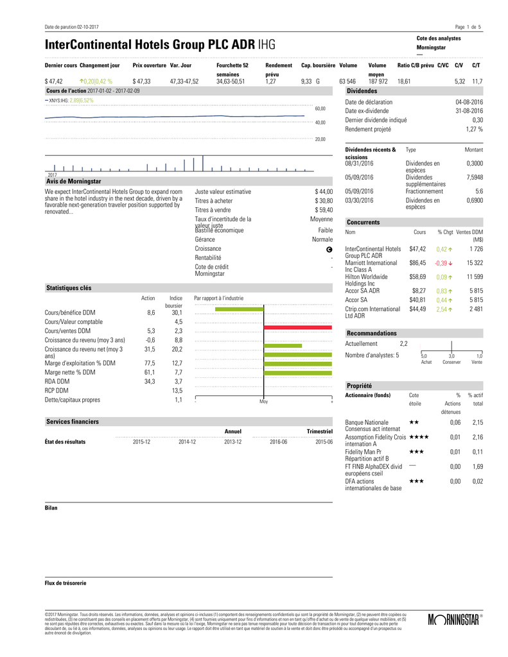Click the Bilan section label
Image resolution: width=508 pixels, height=657 pixels.
pyautogui.click(x=51, y=508)
